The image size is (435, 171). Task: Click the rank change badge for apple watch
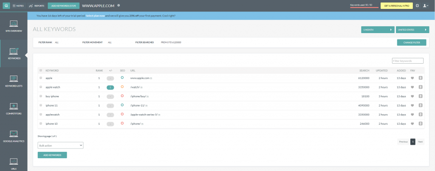point(110,87)
